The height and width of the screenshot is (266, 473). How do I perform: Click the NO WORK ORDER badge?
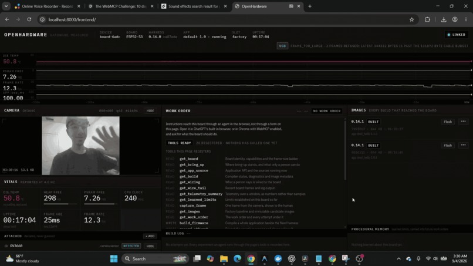pos(327,111)
